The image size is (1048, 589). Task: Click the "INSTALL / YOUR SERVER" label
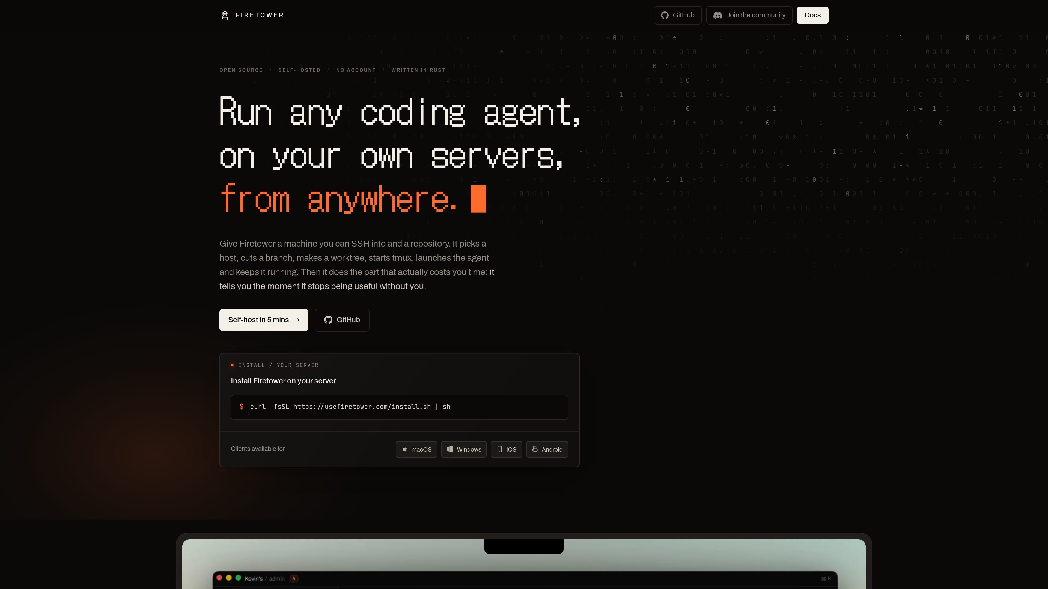278,365
